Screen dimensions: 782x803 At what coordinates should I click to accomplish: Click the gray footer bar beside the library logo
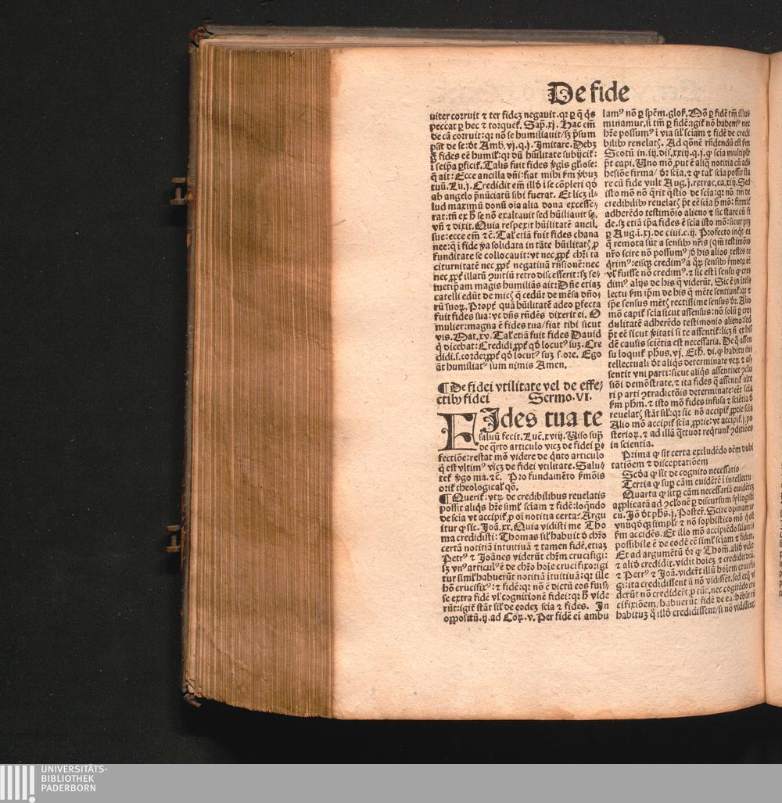pyautogui.click(x=438, y=783)
